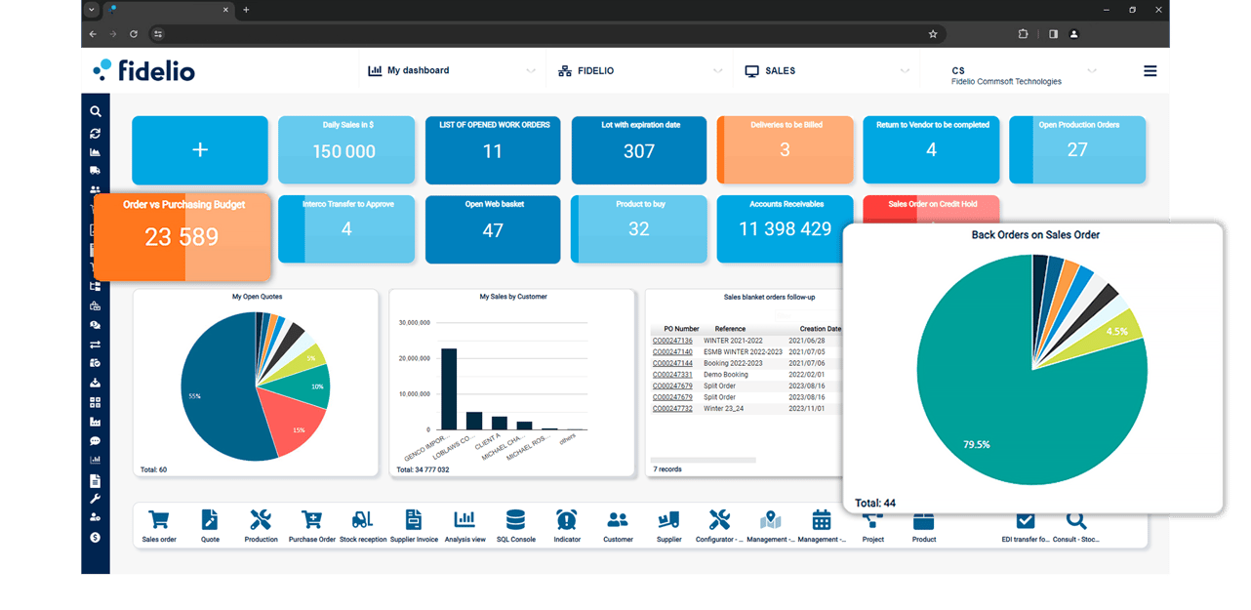The height and width of the screenshot is (610, 1251).
Task: Bookmark the page with the star icon
Action: click(x=933, y=34)
